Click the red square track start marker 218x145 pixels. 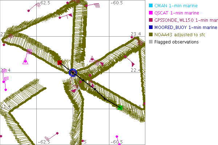[x=59, y=63]
